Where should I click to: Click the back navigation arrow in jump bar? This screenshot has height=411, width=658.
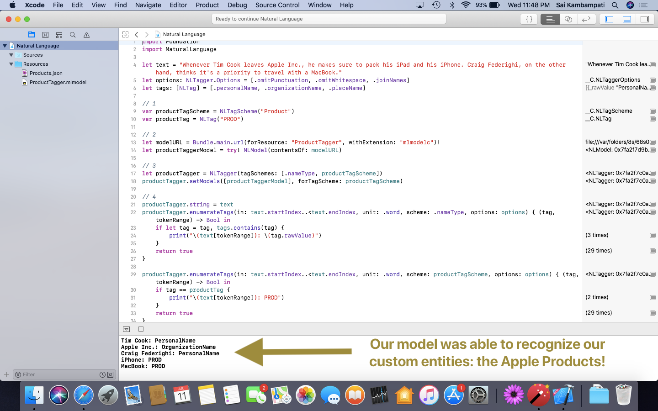point(136,34)
